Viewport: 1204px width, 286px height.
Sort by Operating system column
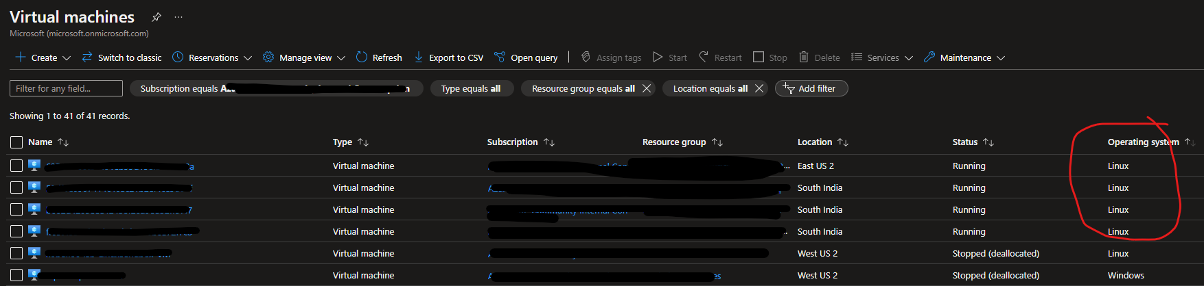(x=1190, y=142)
